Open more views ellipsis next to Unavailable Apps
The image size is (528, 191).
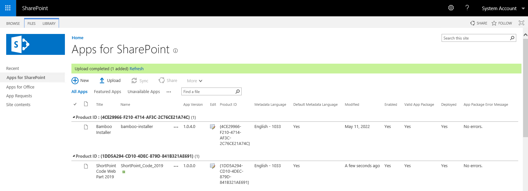[x=169, y=92]
